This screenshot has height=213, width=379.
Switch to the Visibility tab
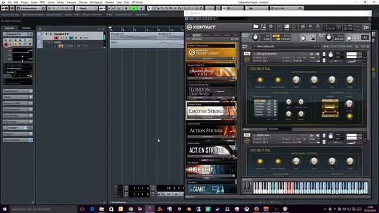coord(26,28)
